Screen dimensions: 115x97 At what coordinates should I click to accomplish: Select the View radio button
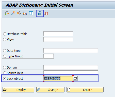coord(5,40)
